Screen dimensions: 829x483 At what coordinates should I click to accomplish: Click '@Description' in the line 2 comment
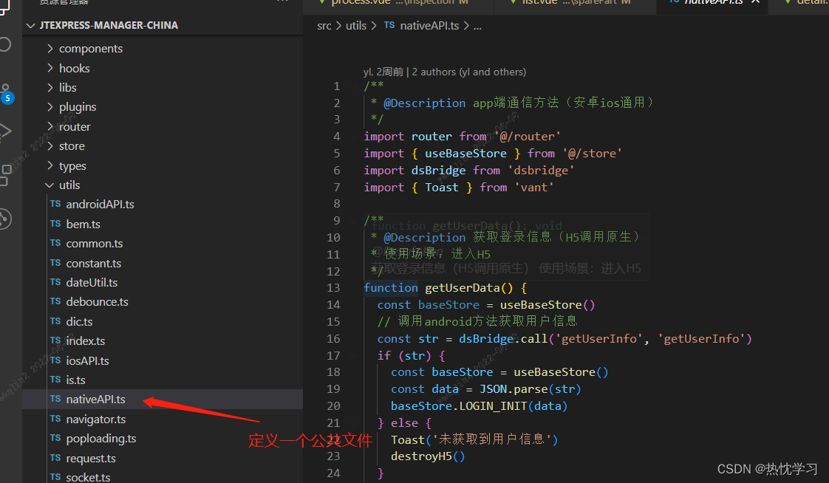(425, 103)
